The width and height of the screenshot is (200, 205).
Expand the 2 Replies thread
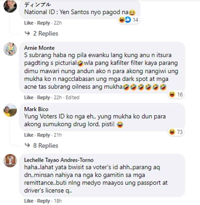[42, 33]
